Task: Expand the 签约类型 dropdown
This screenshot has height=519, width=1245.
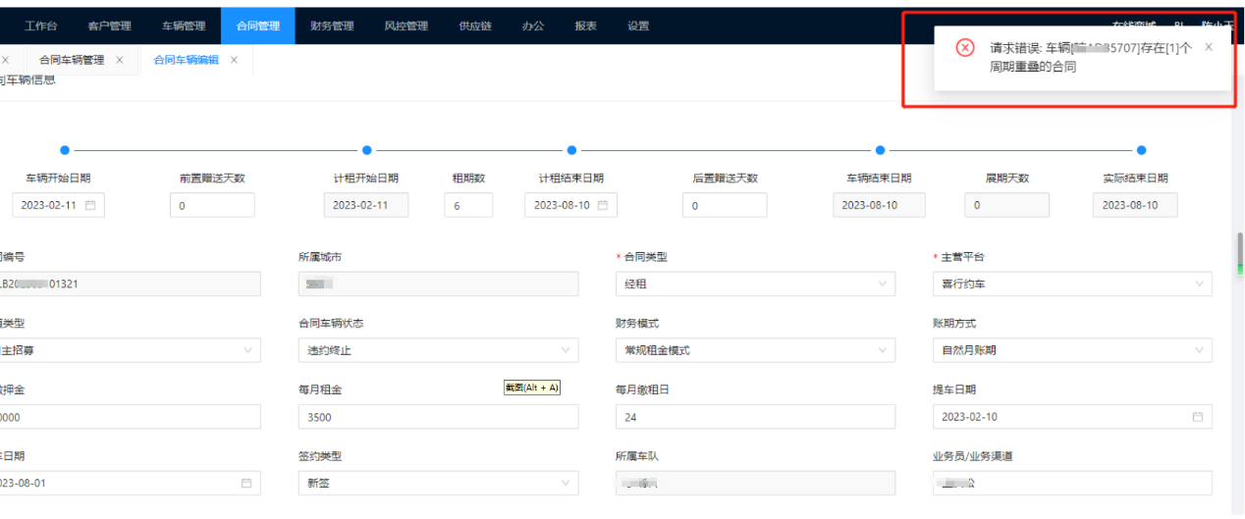Action: click(x=438, y=484)
